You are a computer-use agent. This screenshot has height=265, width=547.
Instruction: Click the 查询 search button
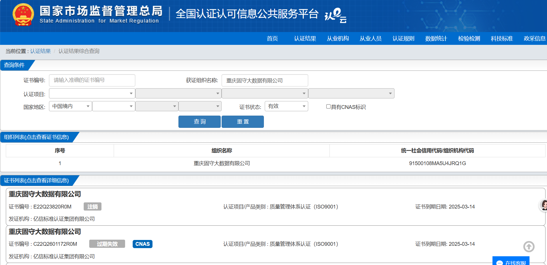[x=199, y=122]
